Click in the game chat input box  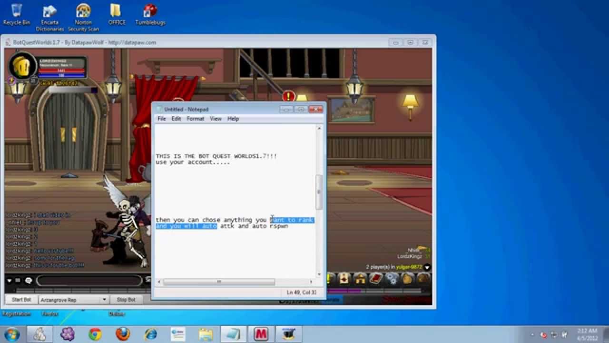point(89,280)
